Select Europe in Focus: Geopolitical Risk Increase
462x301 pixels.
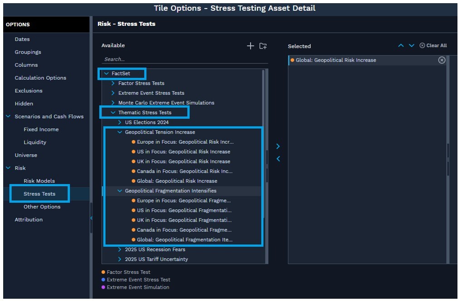pos(185,142)
